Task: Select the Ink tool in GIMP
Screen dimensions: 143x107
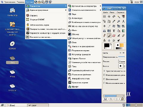Action: (x=123, y=36)
